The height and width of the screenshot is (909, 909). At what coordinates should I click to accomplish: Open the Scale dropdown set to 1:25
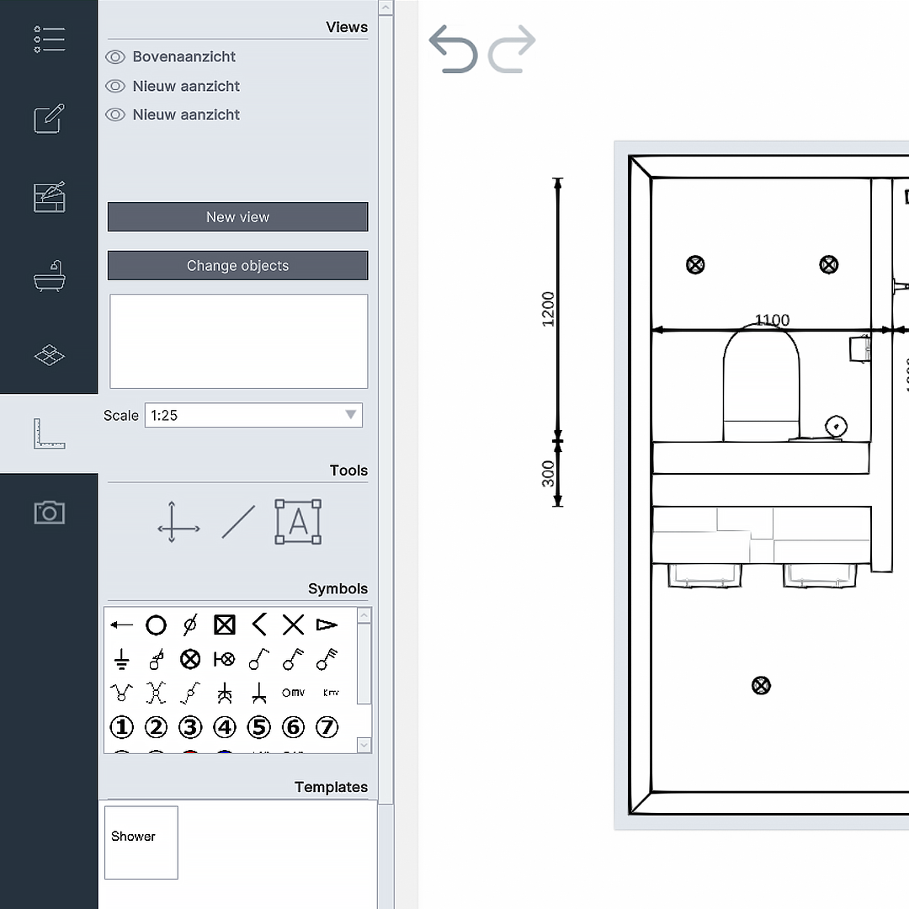coord(252,415)
